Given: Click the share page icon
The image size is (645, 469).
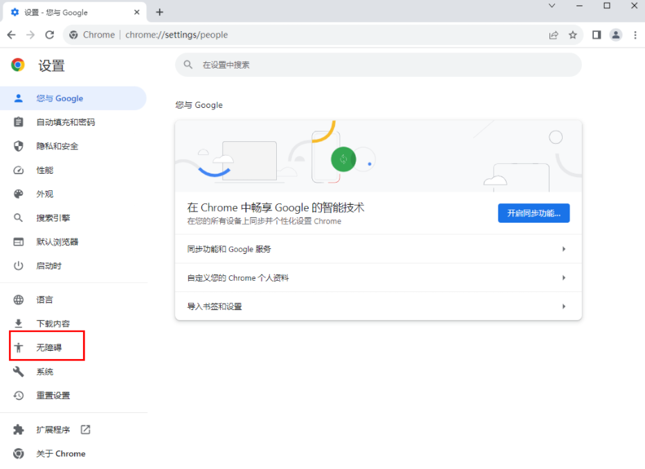Looking at the screenshot, I should click(x=554, y=35).
